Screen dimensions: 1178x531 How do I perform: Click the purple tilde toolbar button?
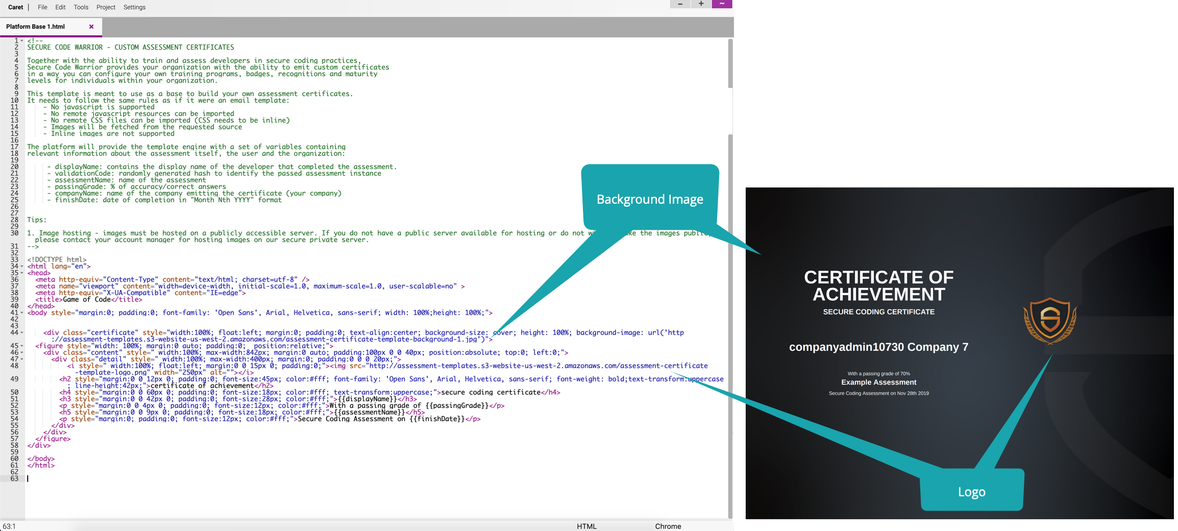pos(722,4)
